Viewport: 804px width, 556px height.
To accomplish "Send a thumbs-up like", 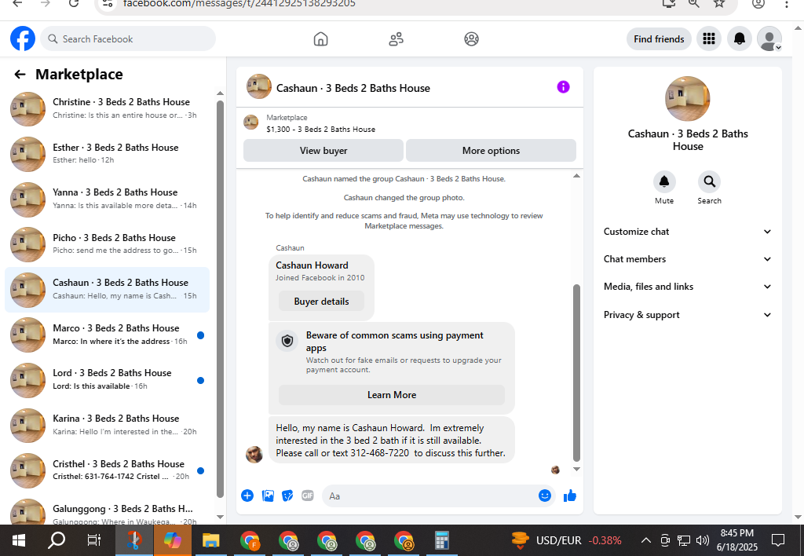I will click(x=570, y=496).
